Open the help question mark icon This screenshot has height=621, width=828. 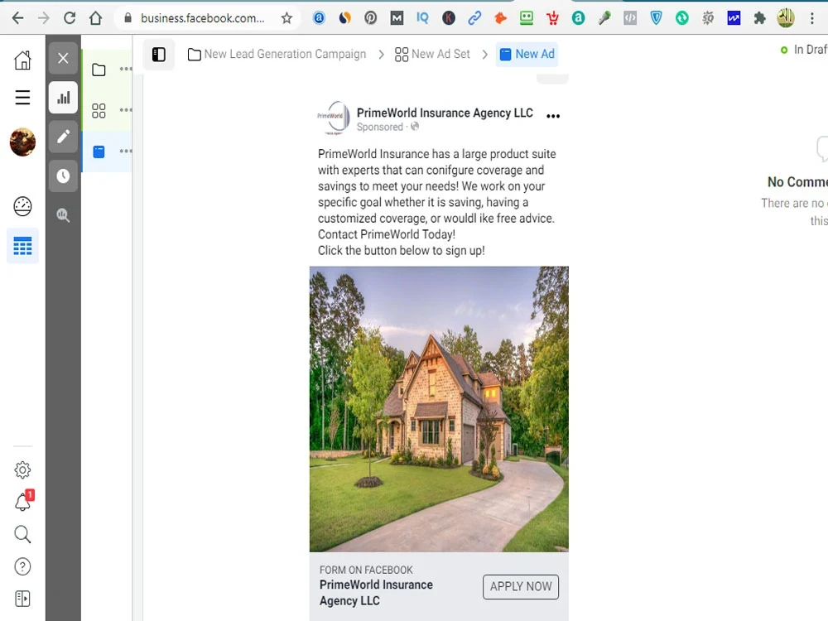pos(22,566)
